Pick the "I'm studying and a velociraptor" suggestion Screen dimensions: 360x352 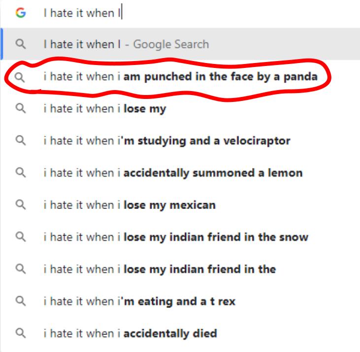166,141
